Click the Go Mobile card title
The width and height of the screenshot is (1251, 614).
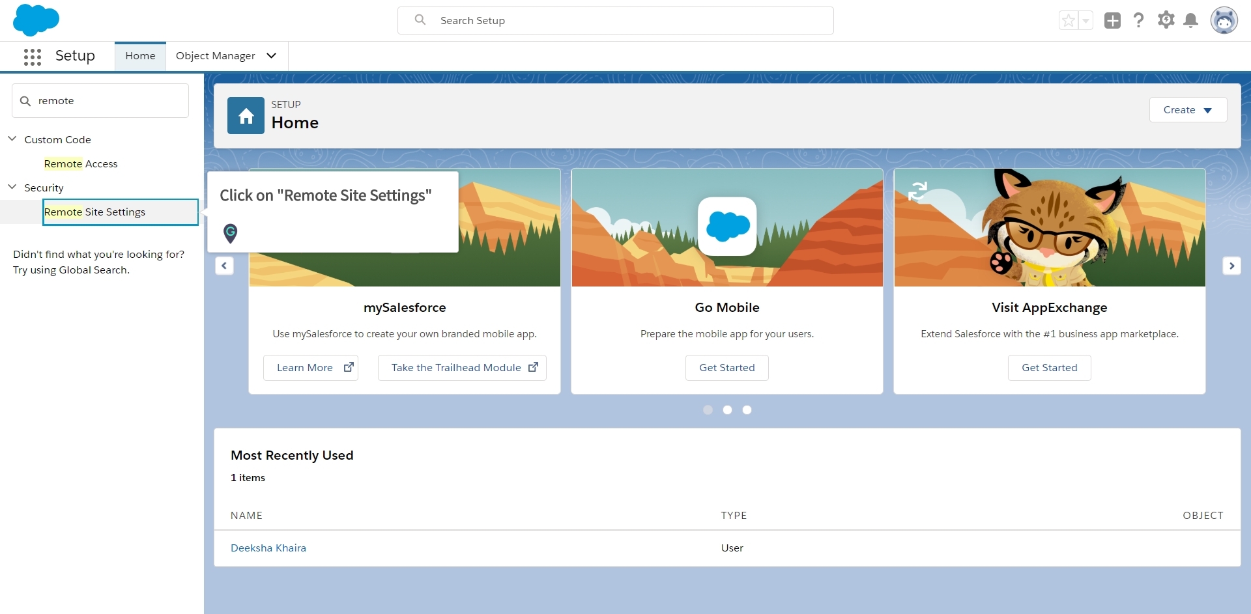727,307
